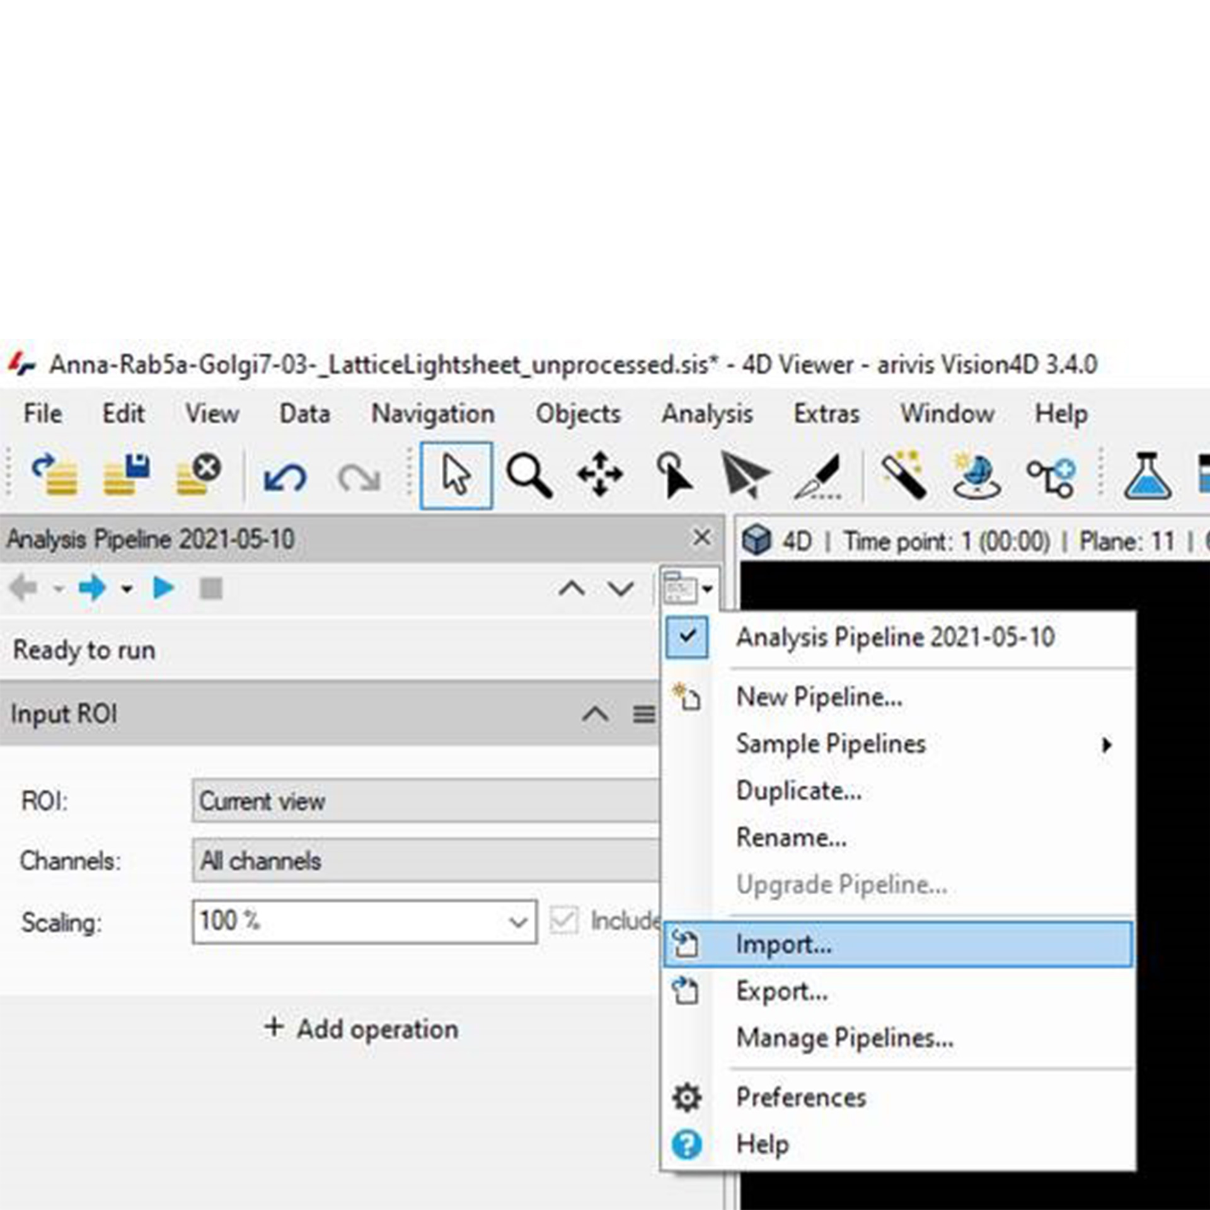Open the Objects menu

point(578,414)
